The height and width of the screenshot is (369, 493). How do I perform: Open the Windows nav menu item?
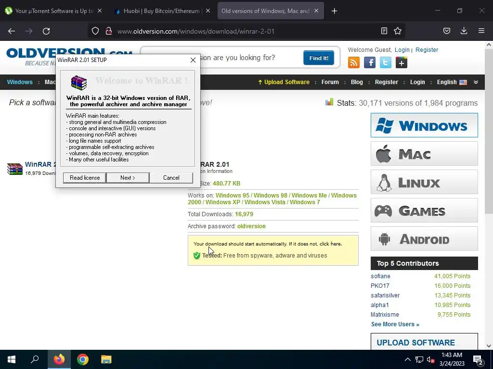click(x=20, y=82)
